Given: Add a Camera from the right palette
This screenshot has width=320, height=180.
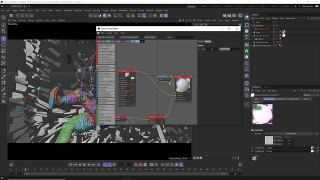Looking at the screenshot, I should [246, 89].
